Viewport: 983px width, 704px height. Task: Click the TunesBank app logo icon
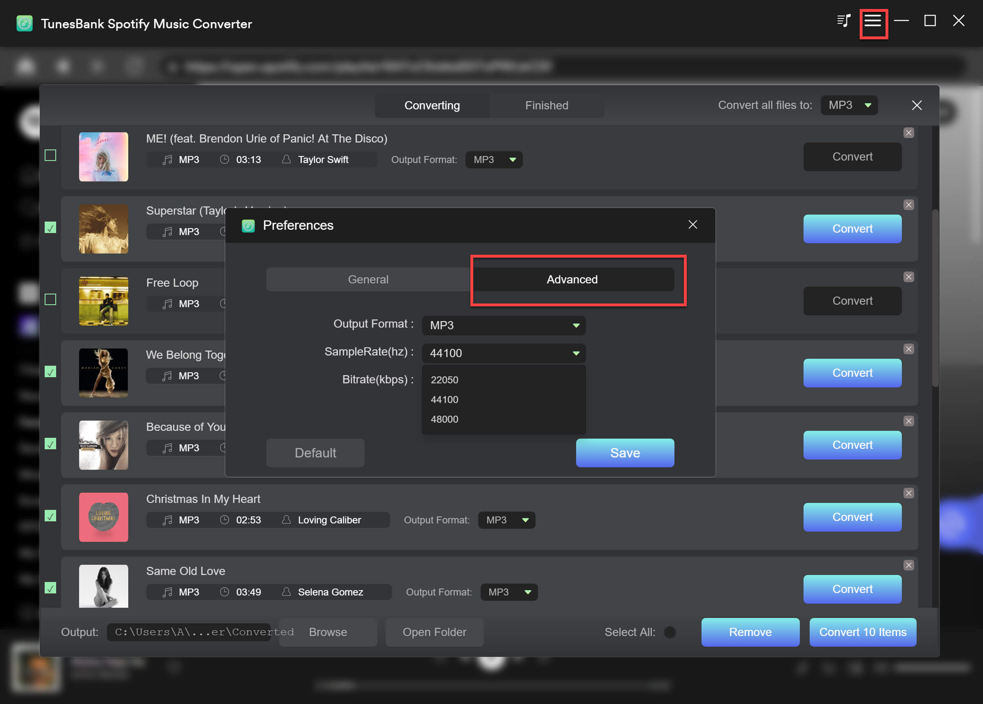25,23
